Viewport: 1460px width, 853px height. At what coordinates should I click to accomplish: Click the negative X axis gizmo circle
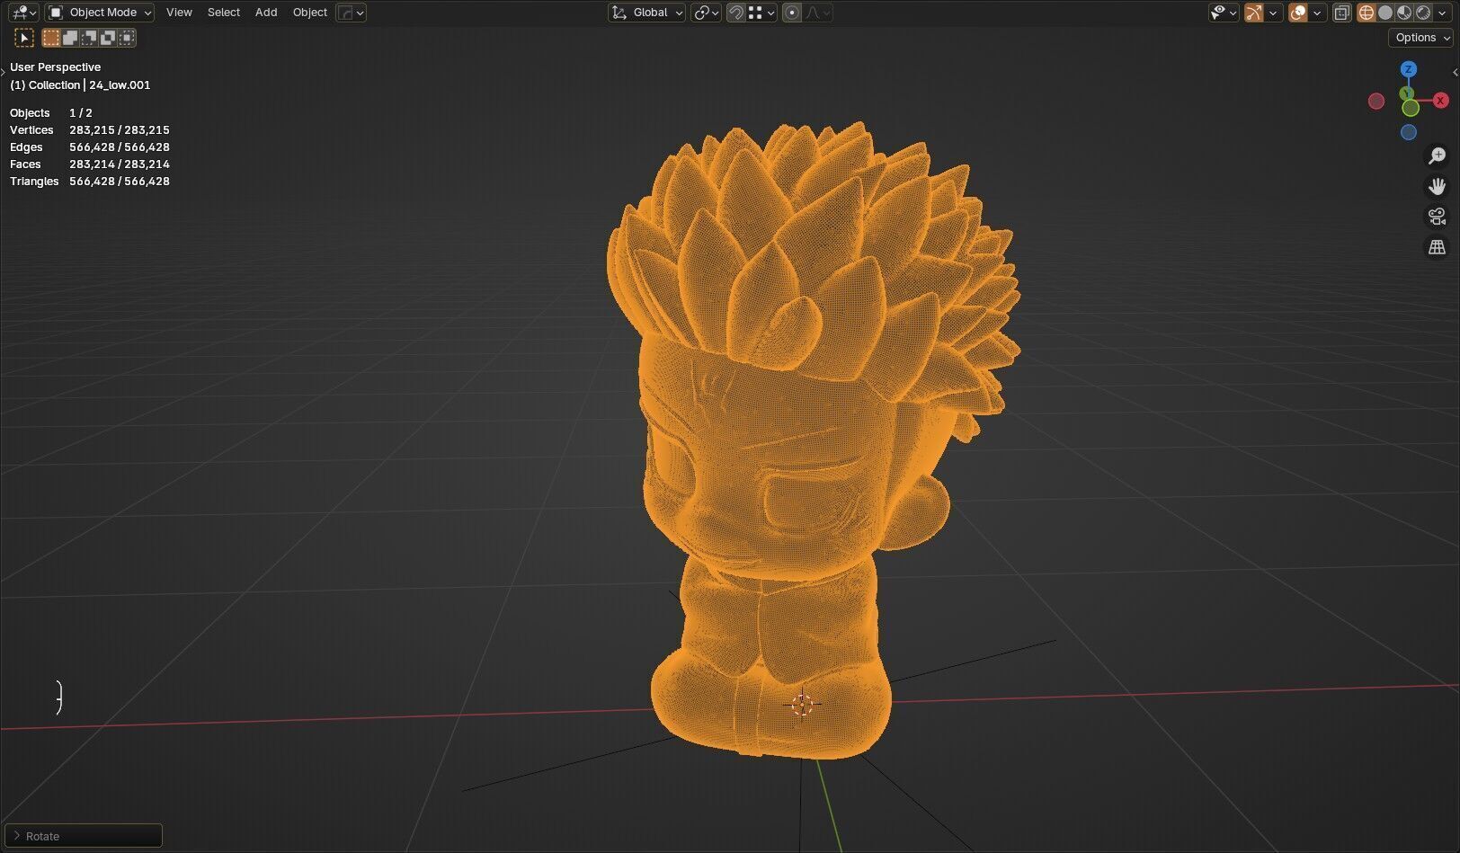tap(1376, 102)
